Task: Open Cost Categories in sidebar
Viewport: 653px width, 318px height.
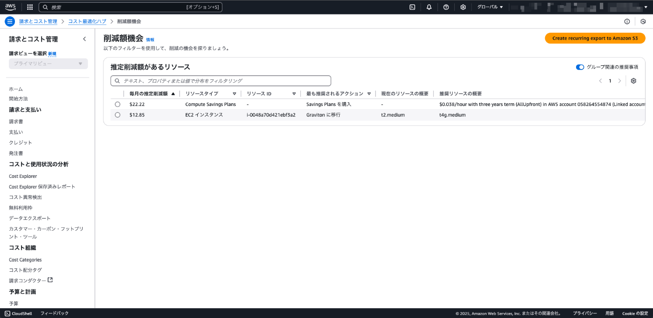Action: pyautogui.click(x=25, y=260)
